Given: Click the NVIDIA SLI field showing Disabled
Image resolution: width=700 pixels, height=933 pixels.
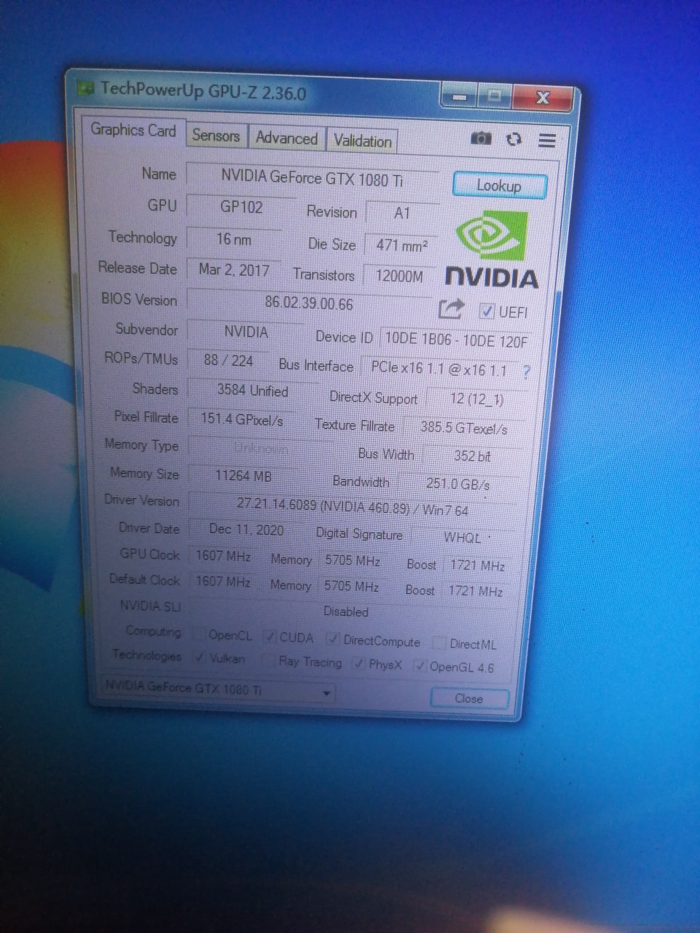Looking at the screenshot, I should [347, 611].
